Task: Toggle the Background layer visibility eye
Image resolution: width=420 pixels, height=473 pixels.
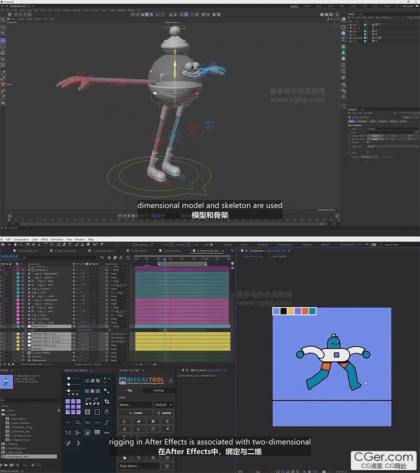Action: coord(1,360)
